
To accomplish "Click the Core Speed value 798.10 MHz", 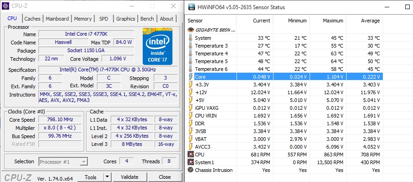I will point(60,119).
